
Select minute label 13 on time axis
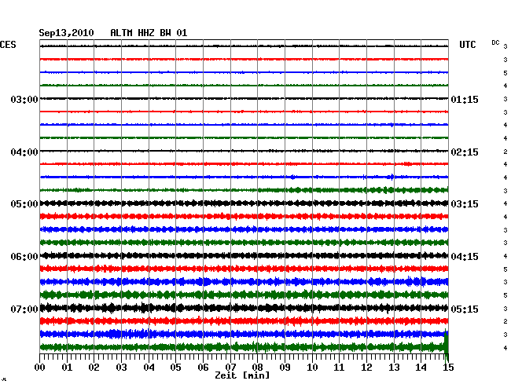394,367
